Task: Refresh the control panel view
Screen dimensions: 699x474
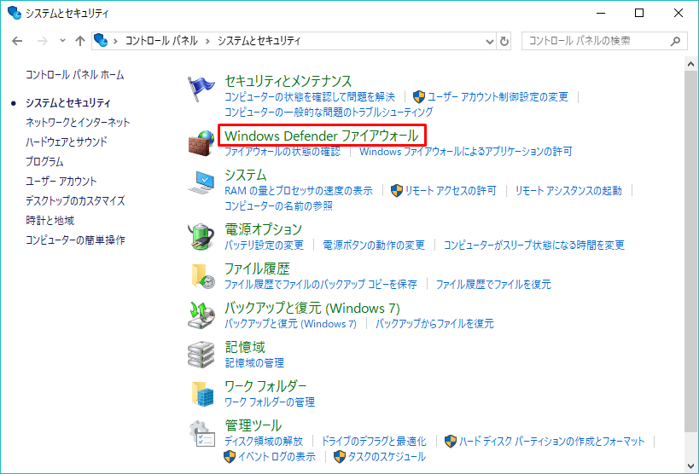Action: tap(504, 41)
